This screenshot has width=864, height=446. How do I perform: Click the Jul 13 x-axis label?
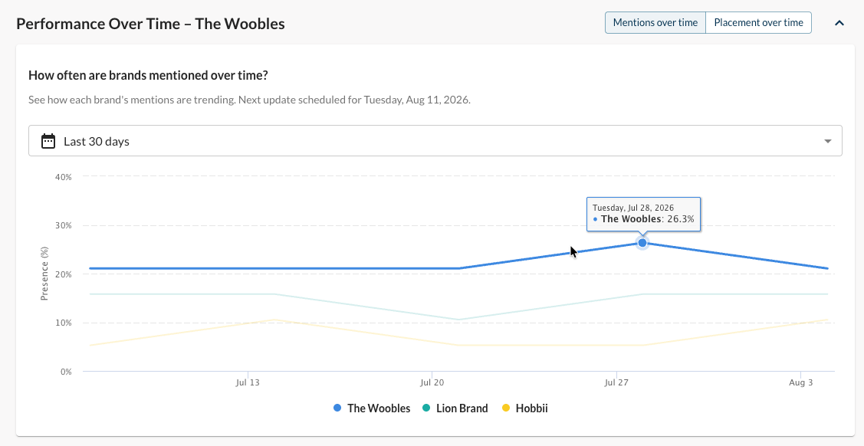click(248, 382)
